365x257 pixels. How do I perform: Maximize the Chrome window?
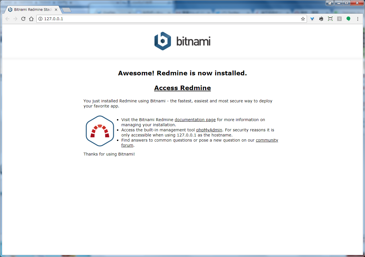point(346,3)
